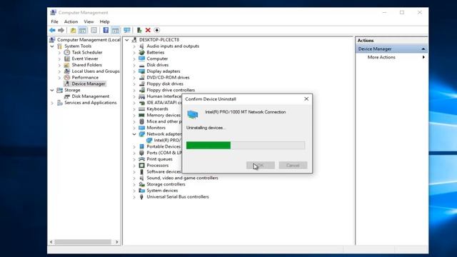Click the Display adapters icon
Image resolution: width=457 pixels, height=257 pixels.
pyautogui.click(x=142, y=71)
